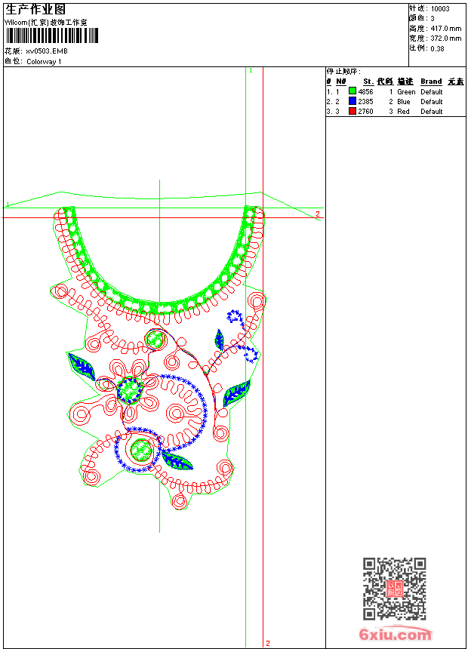Click the QR code image

pos(395,589)
